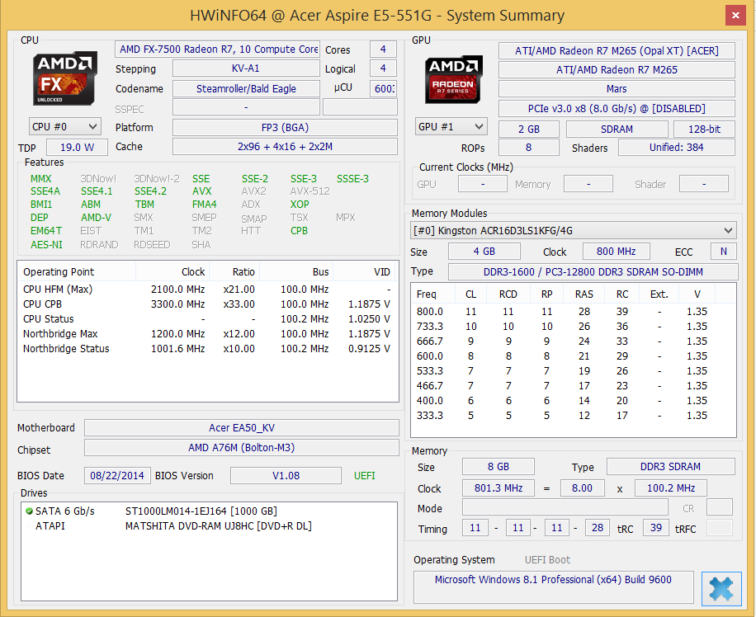This screenshot has height=617, width=756.
Task: Expand the Kingston memory module dropdown
Action: pos(574,230)
